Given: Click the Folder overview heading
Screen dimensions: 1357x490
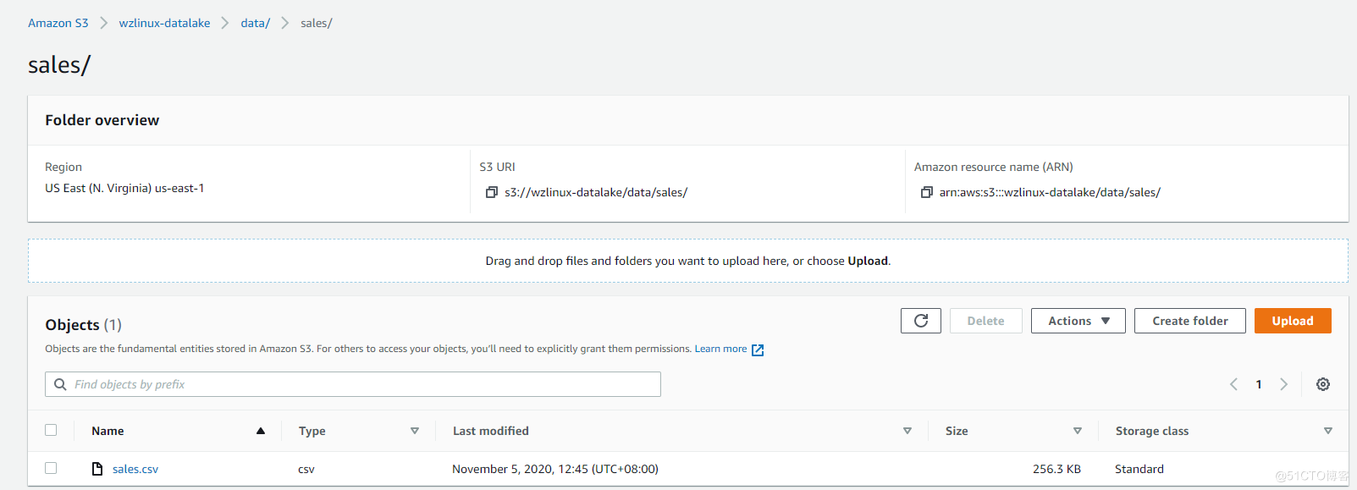Looking at the screenshot, I should 102,120.
